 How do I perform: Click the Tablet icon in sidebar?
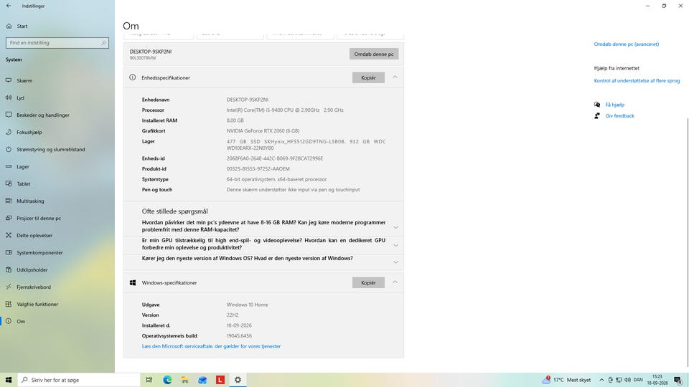tap(9, 184)
